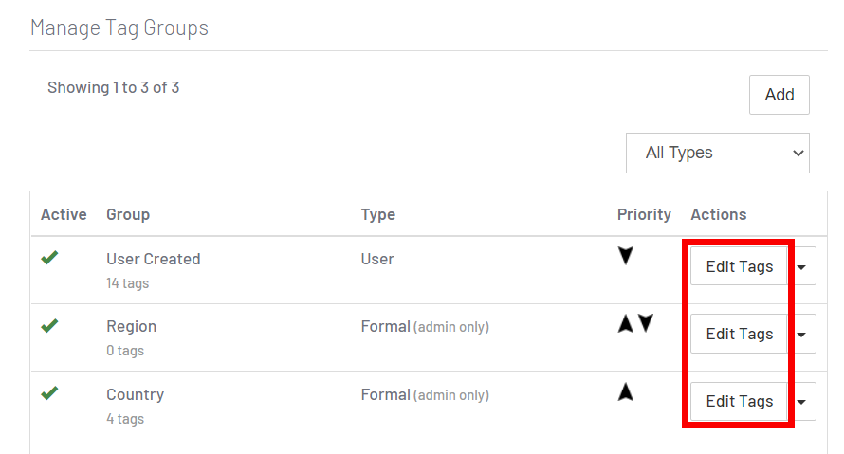The width and height of the screenshot is (844, 454).
Task: Click the Add button
Action: tap(779, 95)
